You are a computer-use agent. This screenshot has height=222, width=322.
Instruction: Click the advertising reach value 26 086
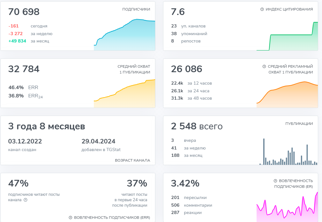(187, 69)
